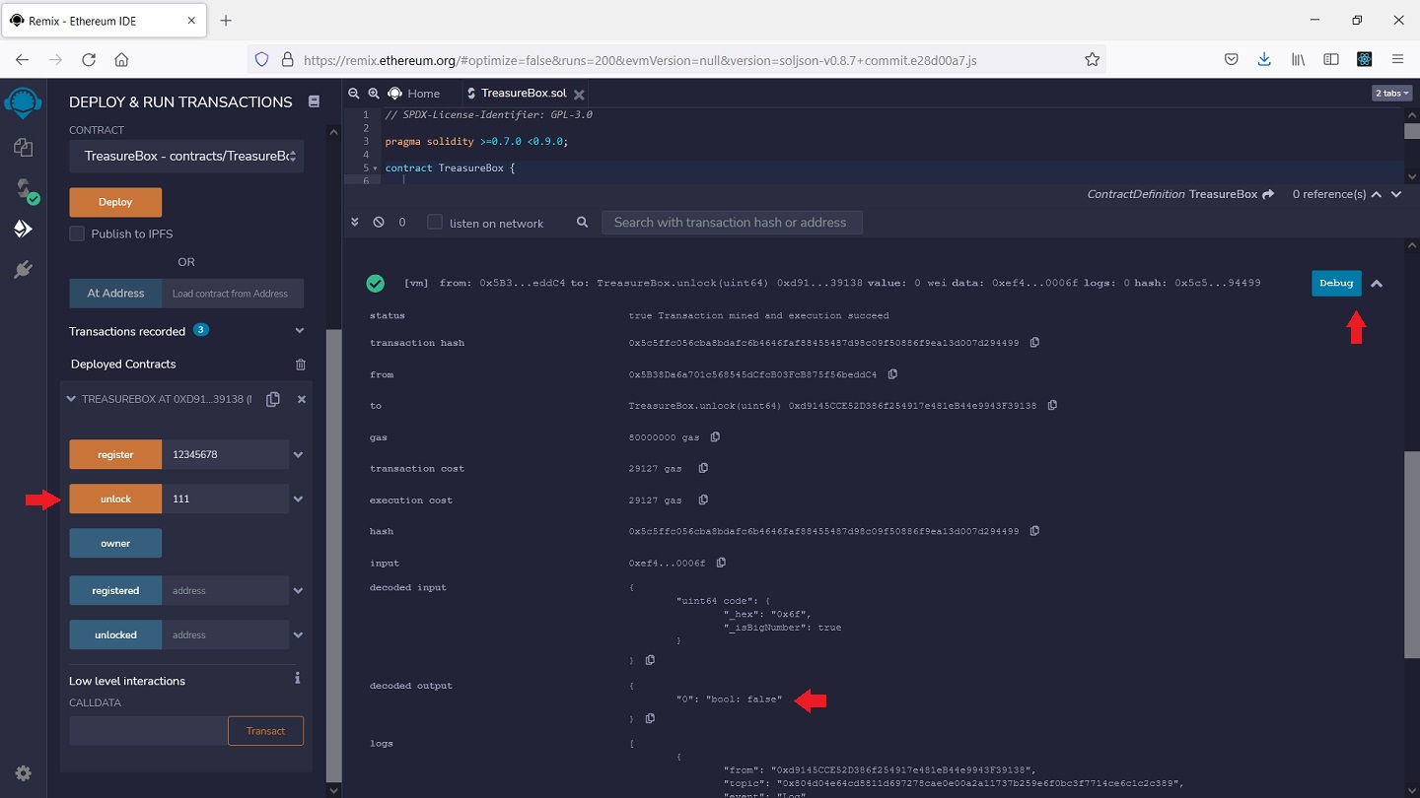Collapse the TreasureBox deployed contract instance
1420x798 pixels.
click(71, 399)
